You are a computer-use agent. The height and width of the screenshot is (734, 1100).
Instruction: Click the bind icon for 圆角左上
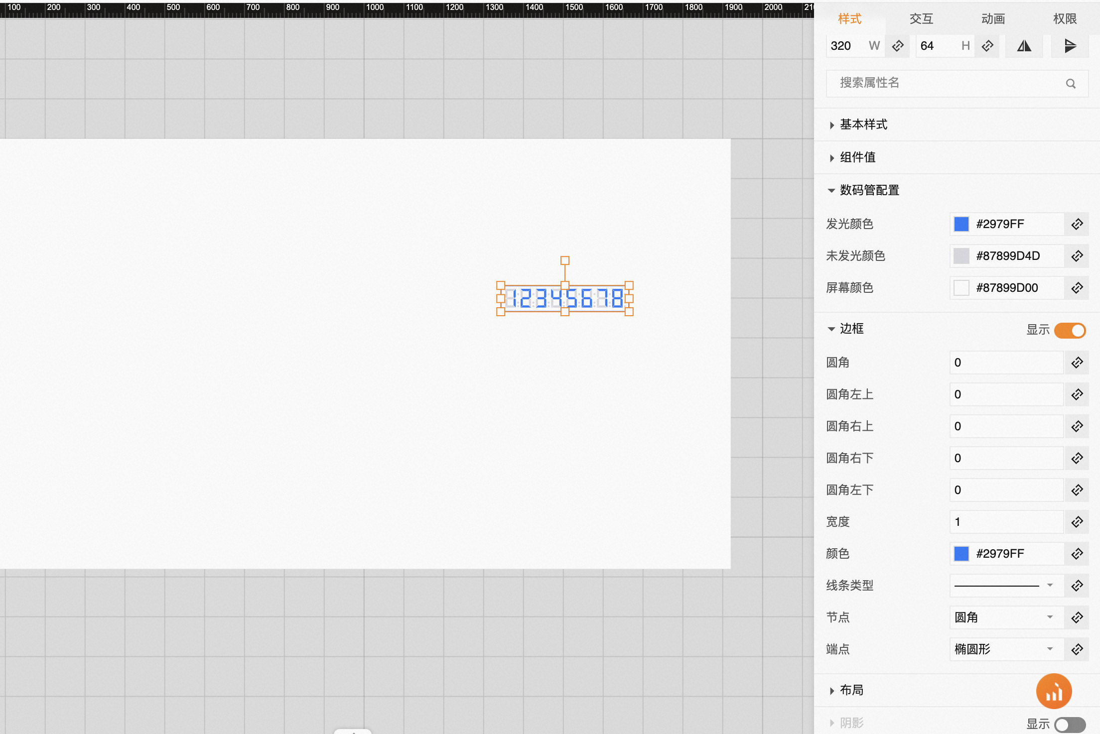coord(1077,394)
